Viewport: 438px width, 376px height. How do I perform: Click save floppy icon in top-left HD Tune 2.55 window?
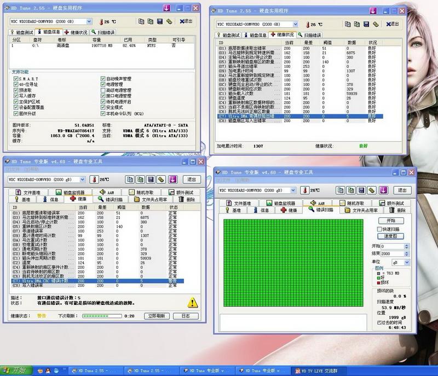pyautogui.click(x=160, y=21)
